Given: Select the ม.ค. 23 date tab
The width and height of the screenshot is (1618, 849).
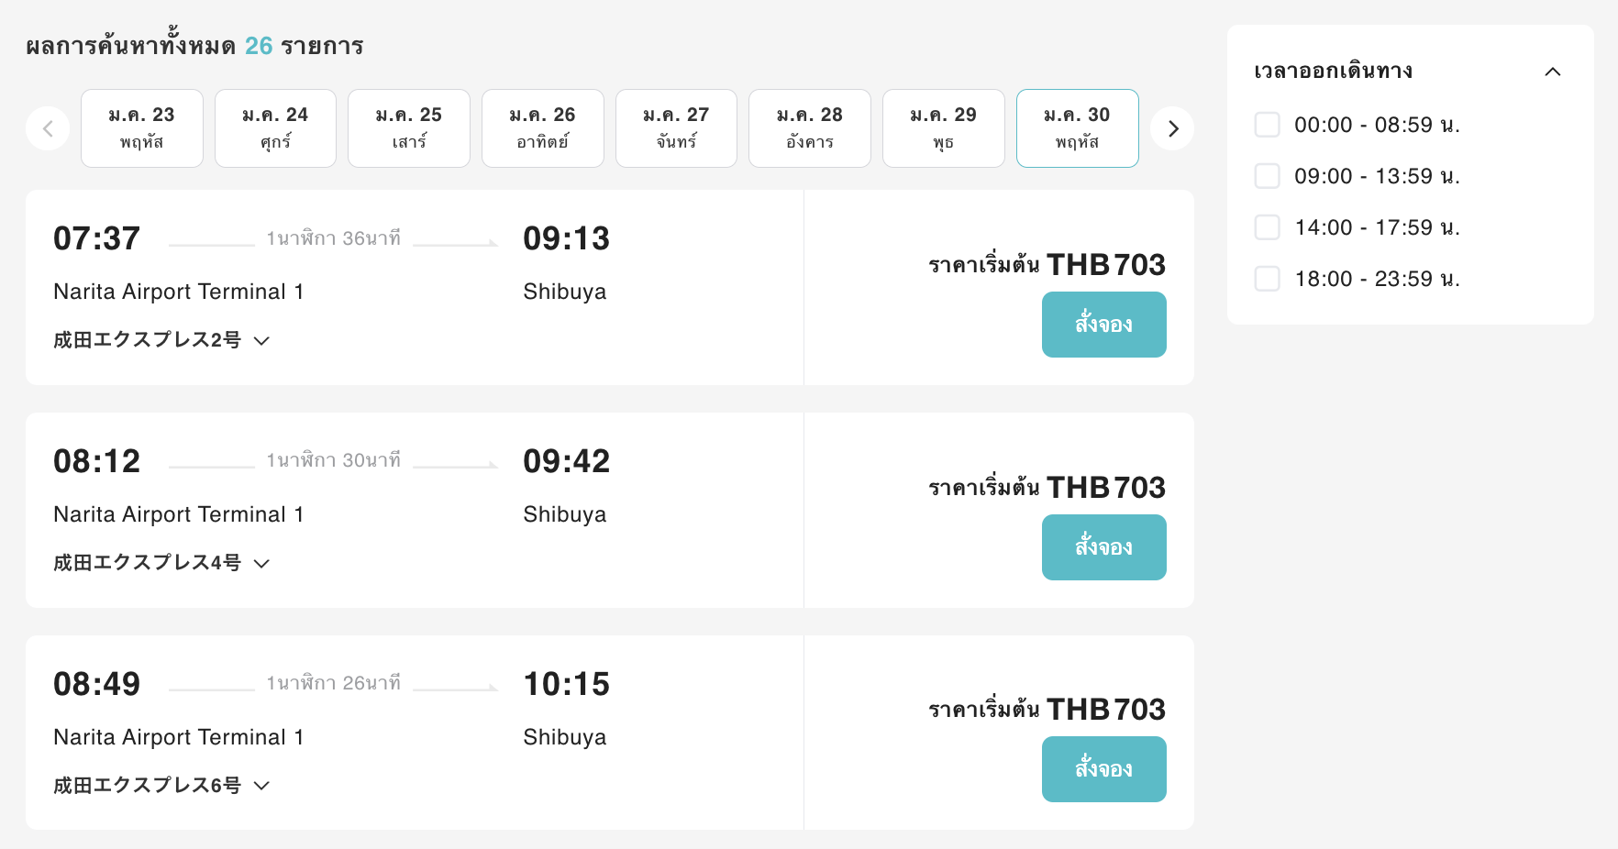Looking at the screenshot, I should (x=141, y=128).
